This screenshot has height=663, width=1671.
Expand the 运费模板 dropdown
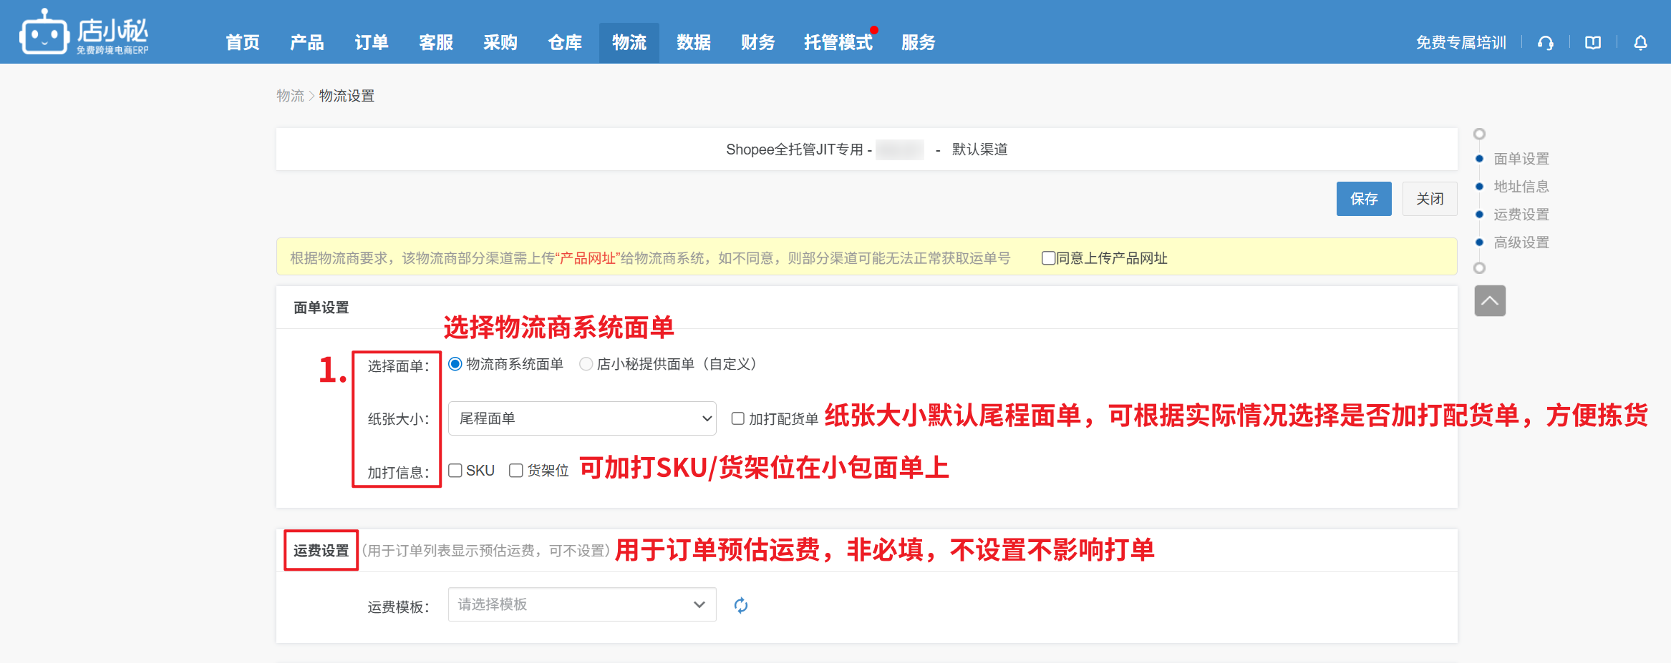(582, 605)
